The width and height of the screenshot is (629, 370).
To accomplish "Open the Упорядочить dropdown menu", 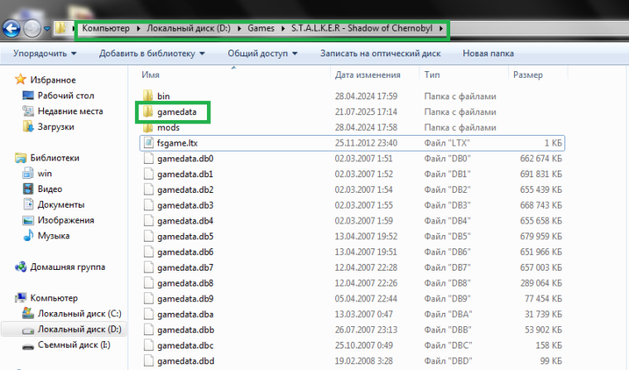I will (45, 53).
